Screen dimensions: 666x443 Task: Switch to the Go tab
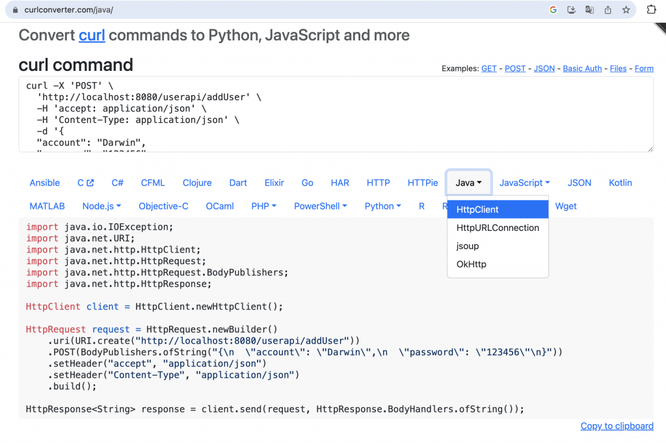[308, 183]
